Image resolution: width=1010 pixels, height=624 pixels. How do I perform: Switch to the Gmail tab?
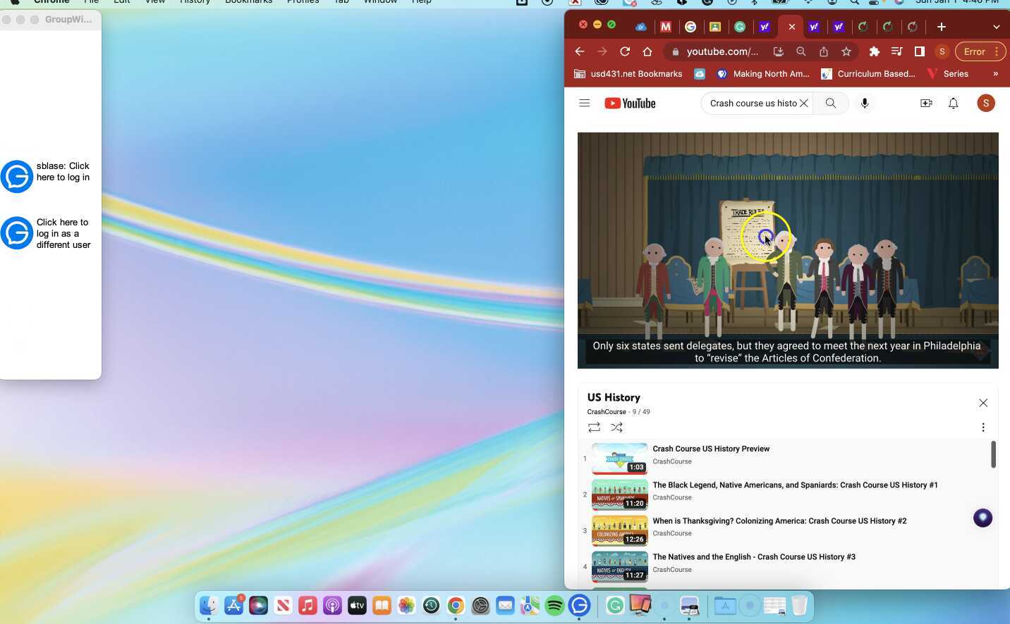(x=666, y=27)
